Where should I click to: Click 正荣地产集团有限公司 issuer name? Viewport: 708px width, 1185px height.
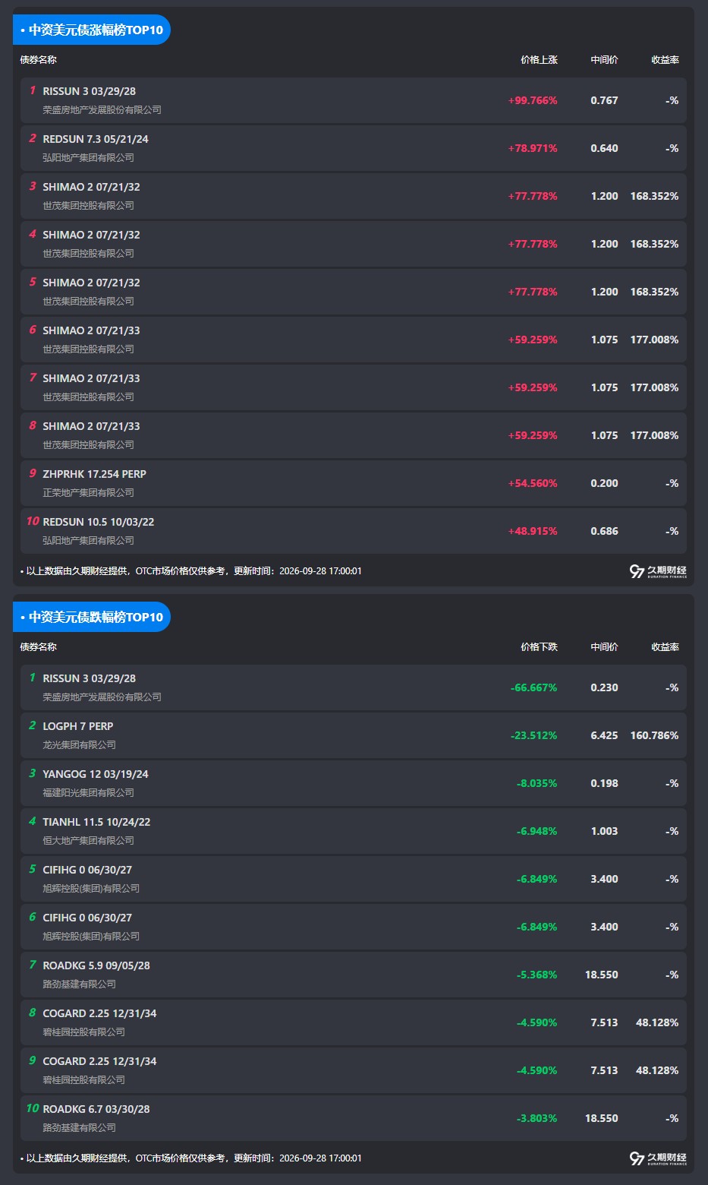pyautogui.click(x=89, y=492)
